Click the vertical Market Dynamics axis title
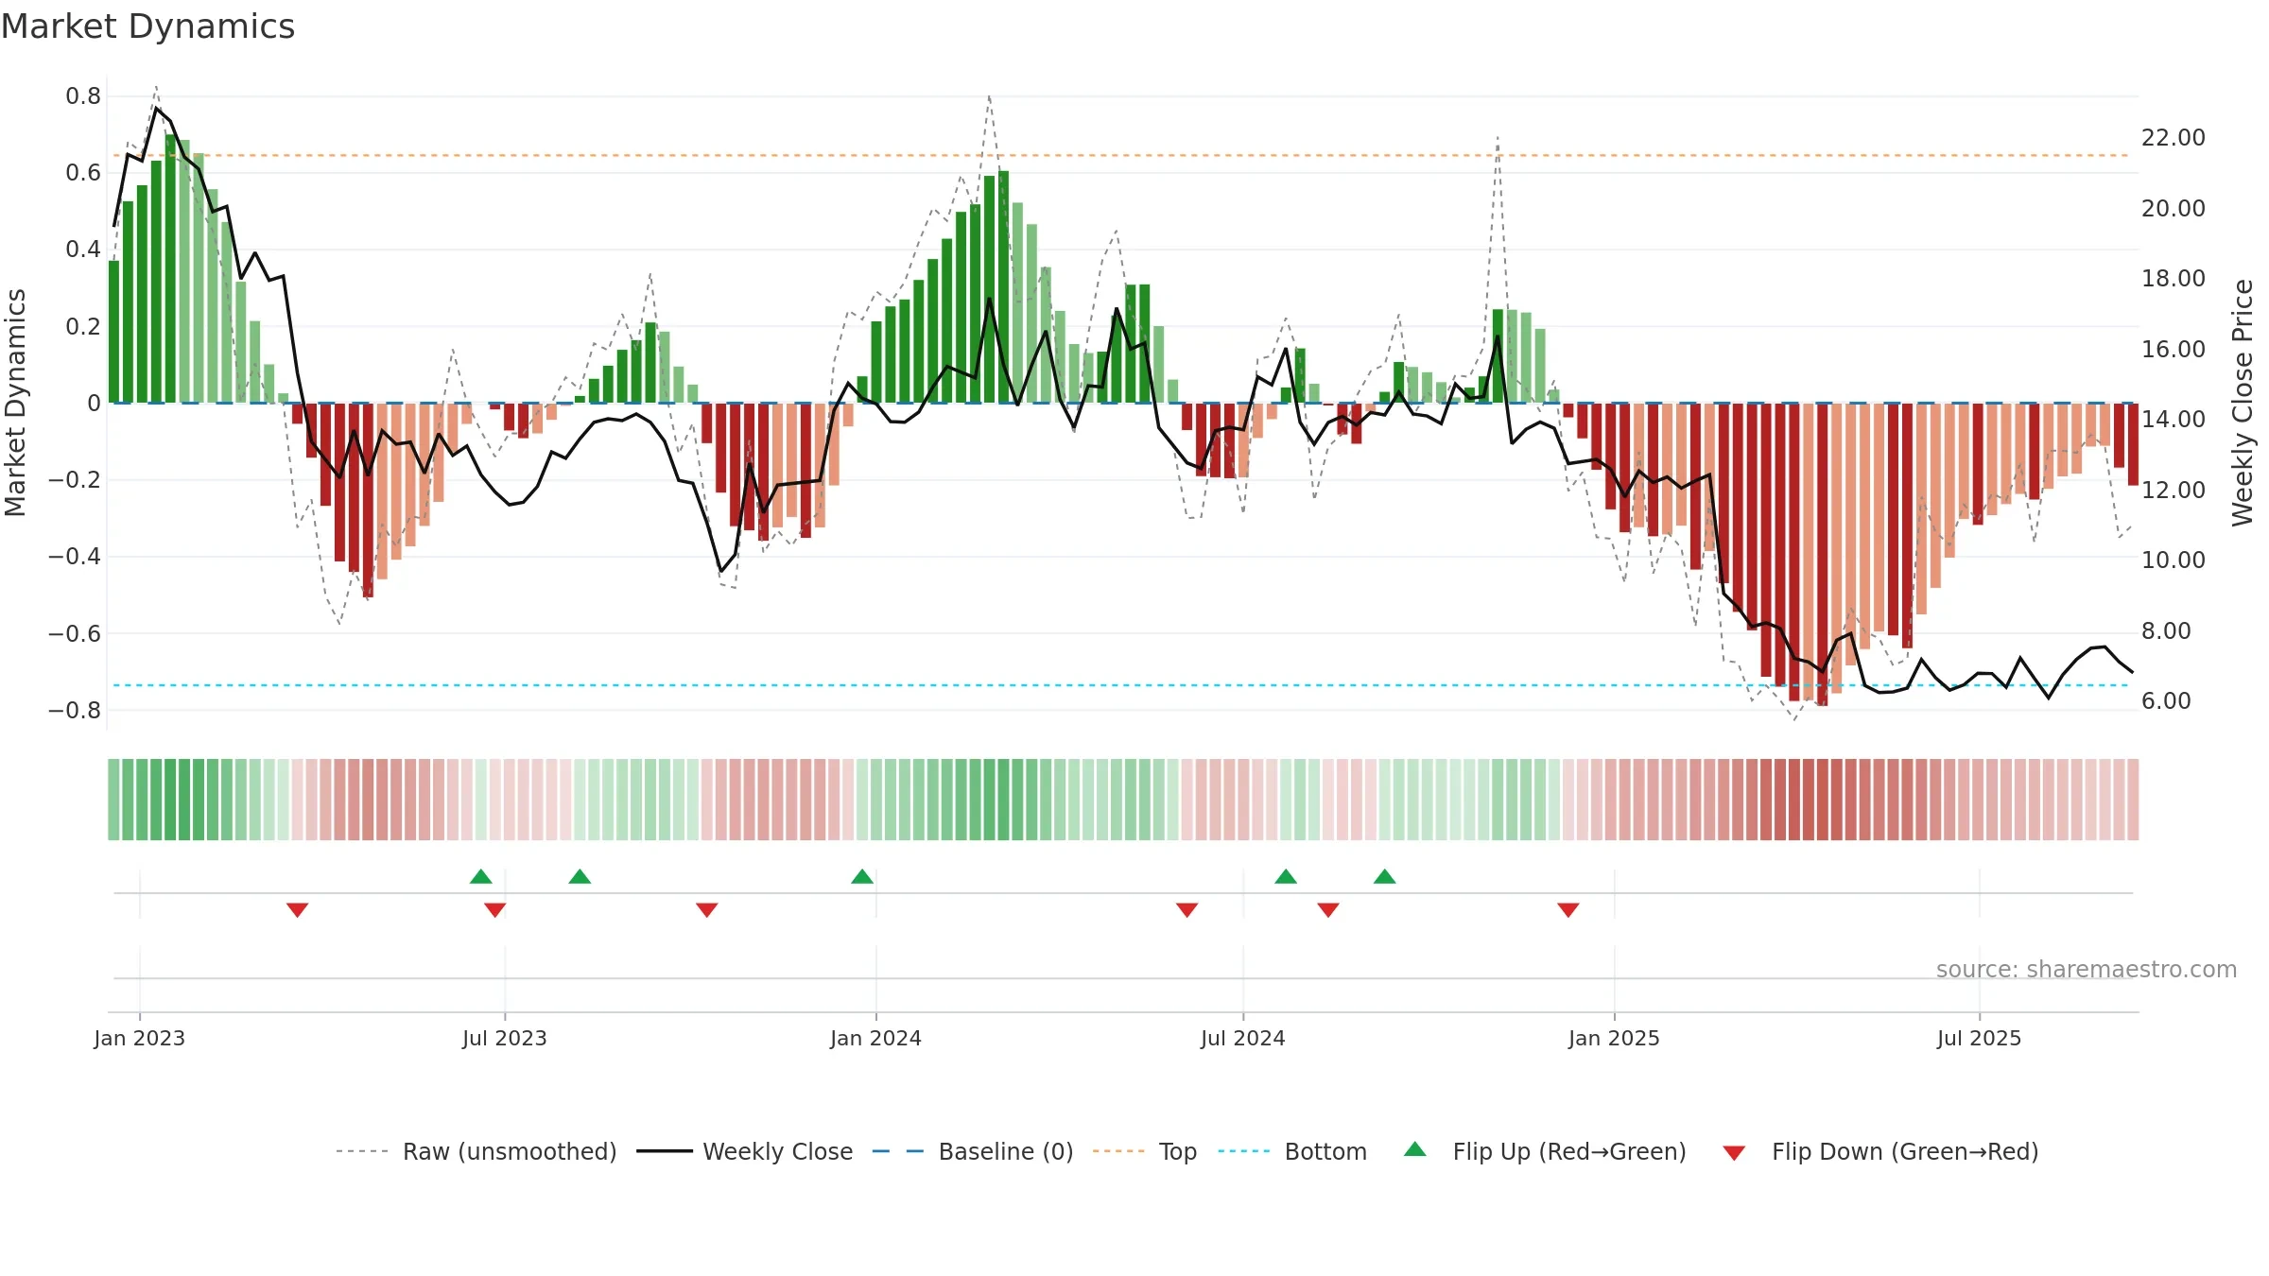Image resolution: width=2269 pixels, height=1276 pixels. click(x=15, y=403)
